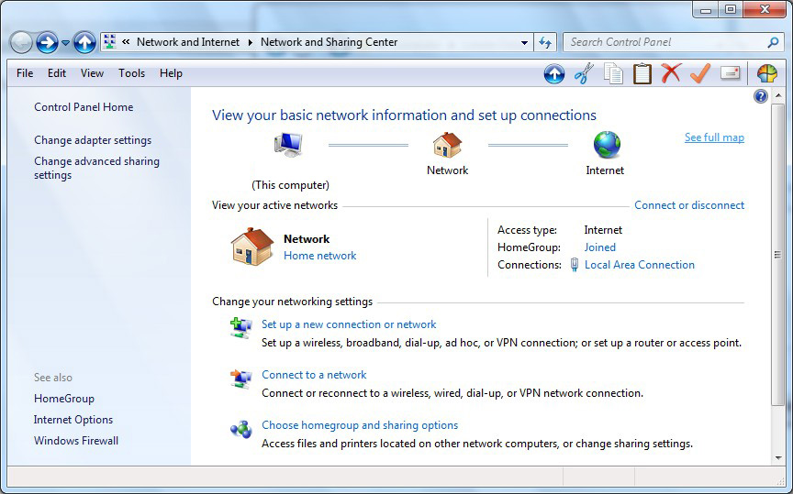Click the Copy pages icon
This screenshot has width=793, height=494.
(613, 73)
